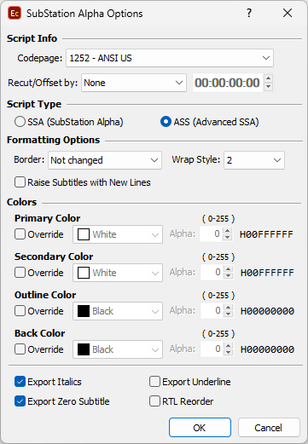
Task: Click the Cancel button
Action: (x=269, y=428)
